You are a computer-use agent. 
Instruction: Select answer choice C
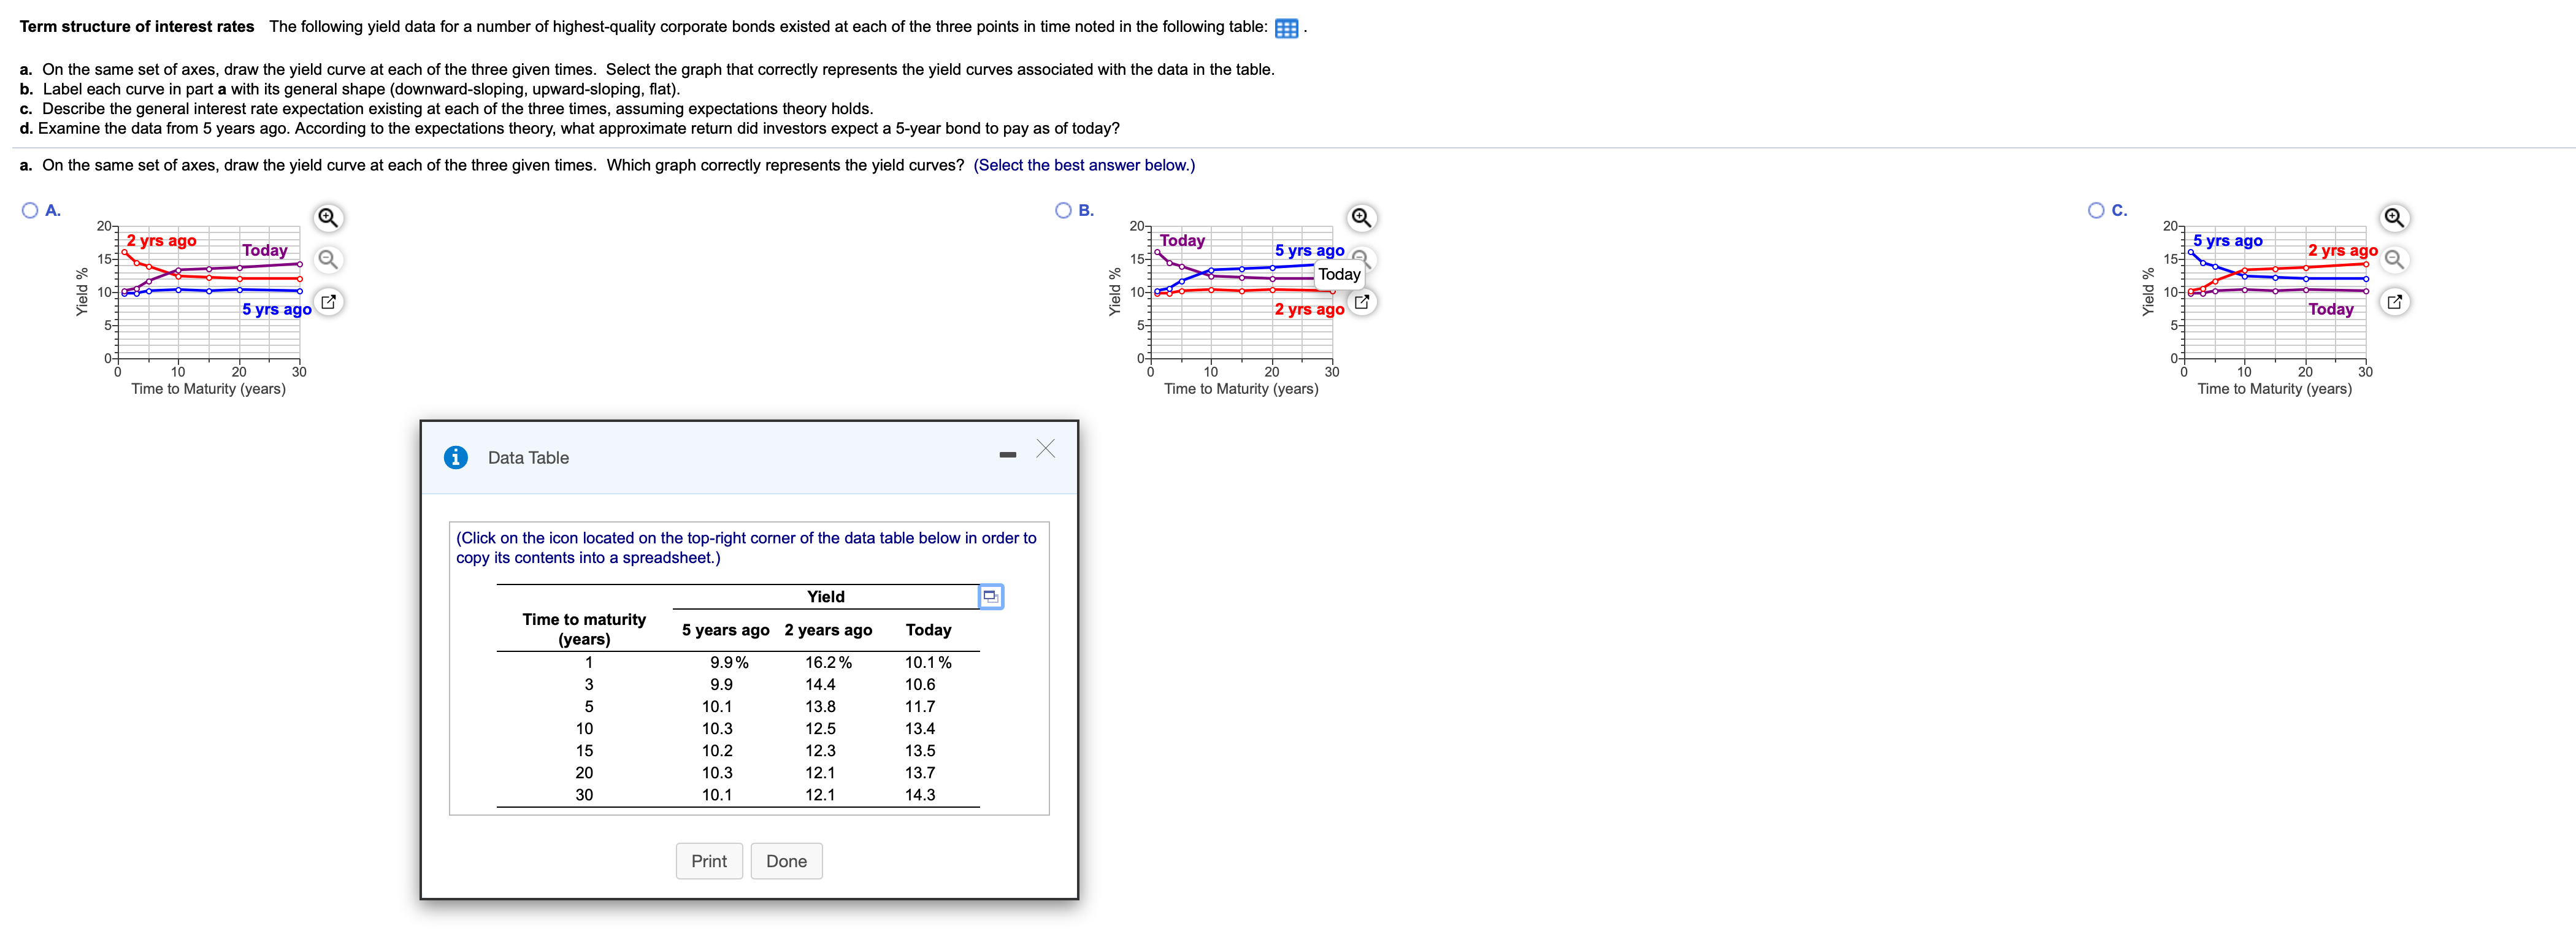[x=2096, y=210]
